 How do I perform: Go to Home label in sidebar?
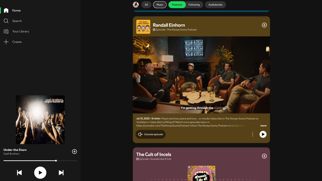[16, 10]
